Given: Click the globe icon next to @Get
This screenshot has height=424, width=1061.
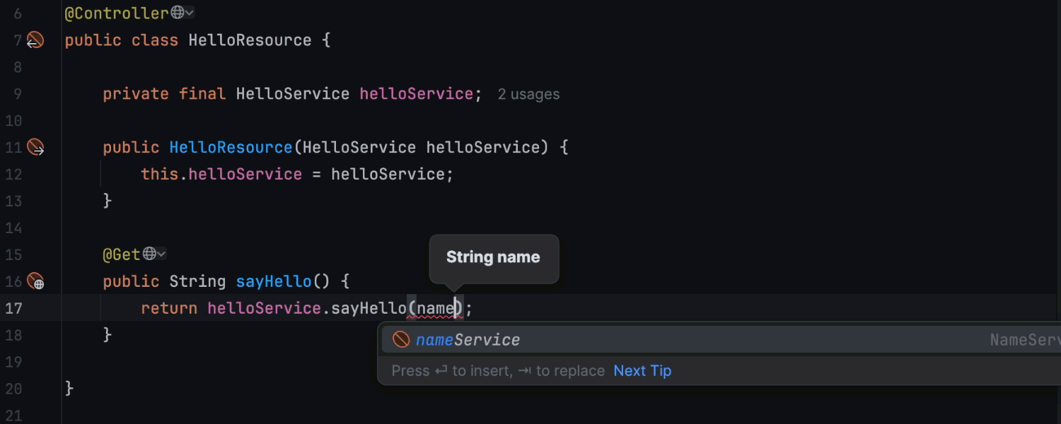Looking at the screenshot, I should coord(149,254).
